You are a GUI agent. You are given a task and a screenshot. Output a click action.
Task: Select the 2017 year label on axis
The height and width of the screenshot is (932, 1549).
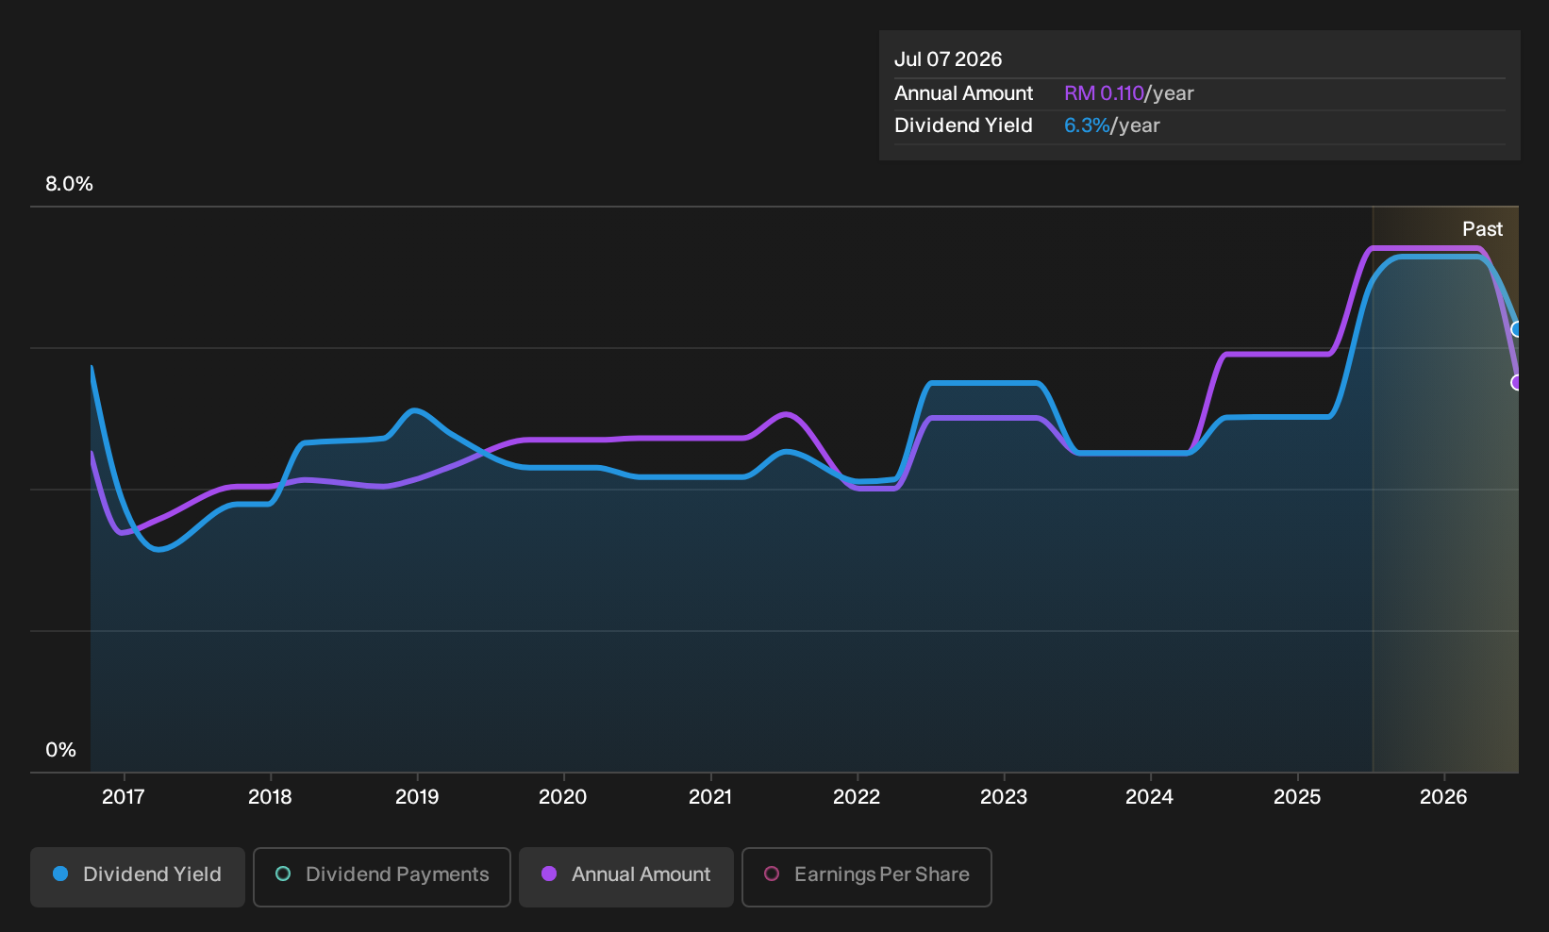click(124, 797)
